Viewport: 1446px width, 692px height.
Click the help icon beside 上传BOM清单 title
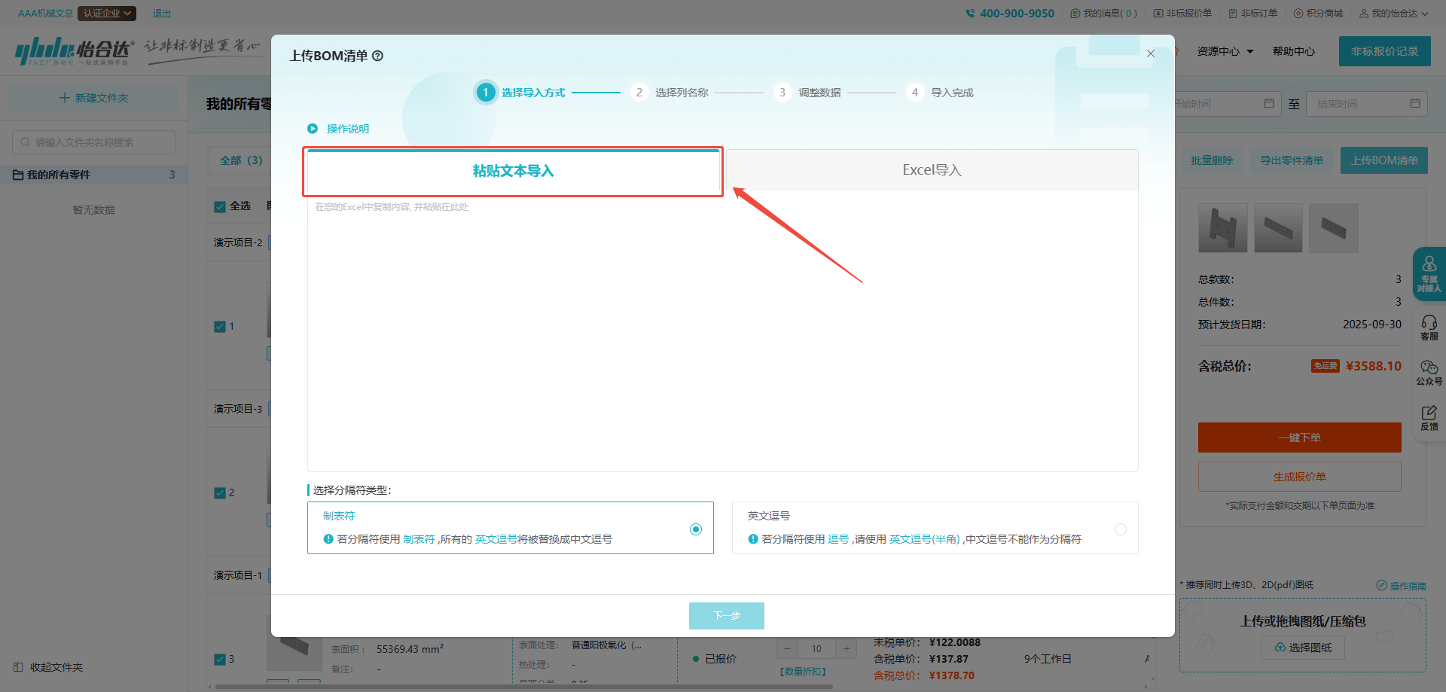[x=378, y=56]
